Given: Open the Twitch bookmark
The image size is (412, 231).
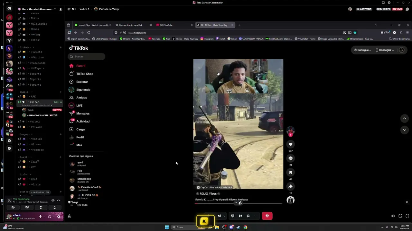Looking at the screenshot, I should click(221, 39).
